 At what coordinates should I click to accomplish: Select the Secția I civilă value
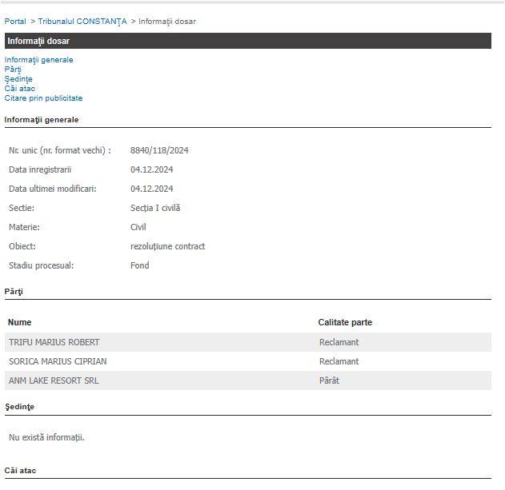[155, 208]
